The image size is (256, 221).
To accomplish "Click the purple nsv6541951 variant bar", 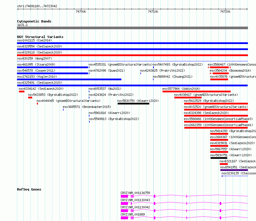I will [x=234, y=170].
